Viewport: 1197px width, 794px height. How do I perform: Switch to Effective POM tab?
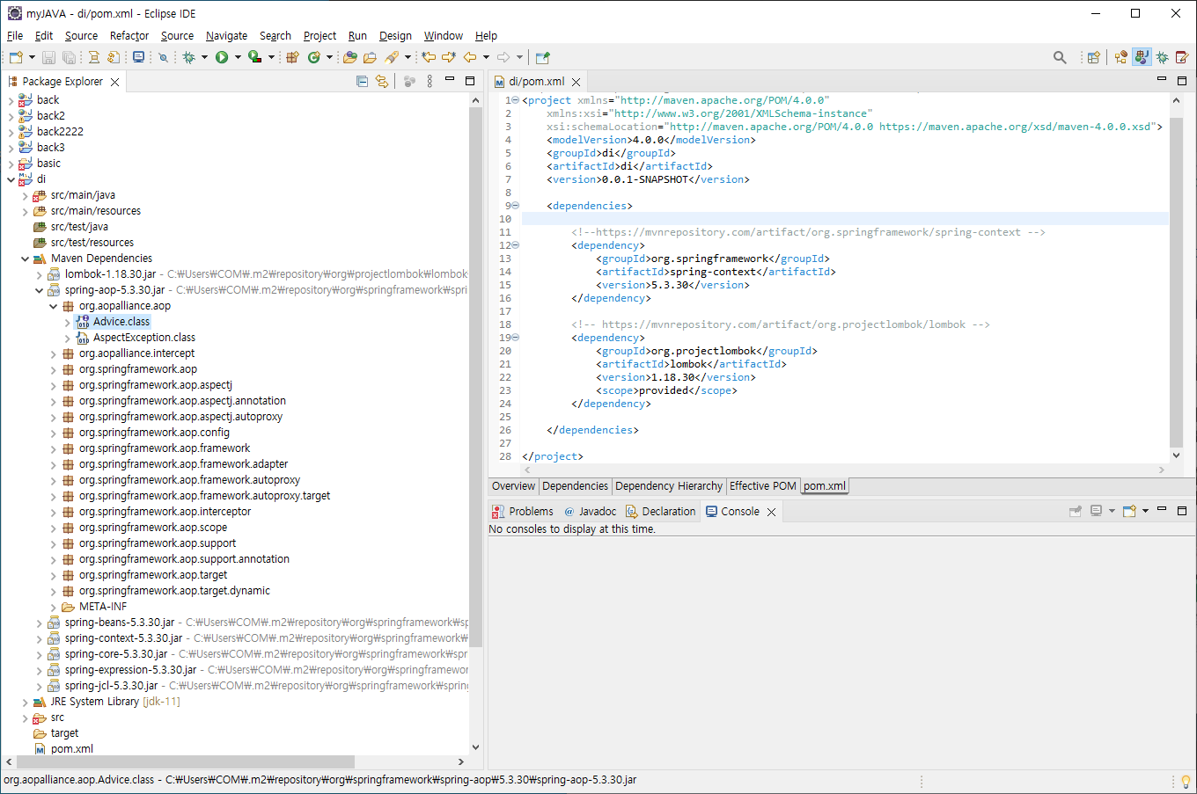[763, 485]
